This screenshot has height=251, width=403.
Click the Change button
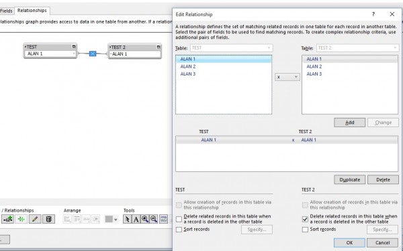(x=383, y=122)
